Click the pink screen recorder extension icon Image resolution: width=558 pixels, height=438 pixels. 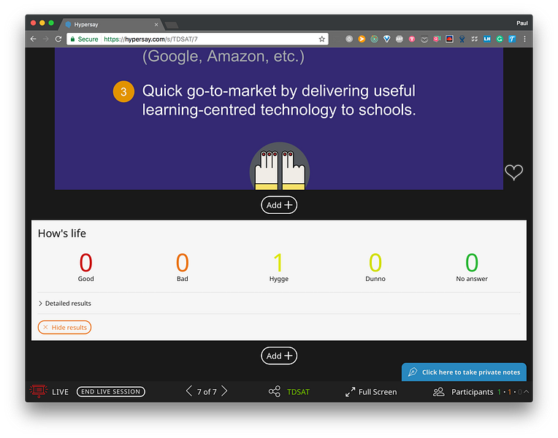(437, 39)
